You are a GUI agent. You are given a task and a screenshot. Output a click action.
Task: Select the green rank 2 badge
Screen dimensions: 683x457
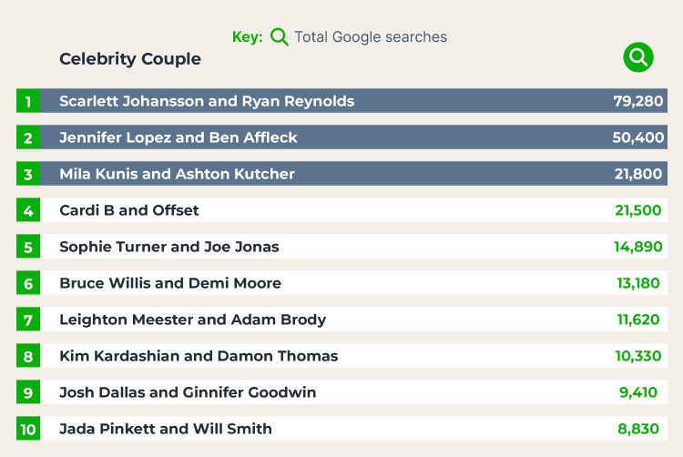click(x=28, y=137)
